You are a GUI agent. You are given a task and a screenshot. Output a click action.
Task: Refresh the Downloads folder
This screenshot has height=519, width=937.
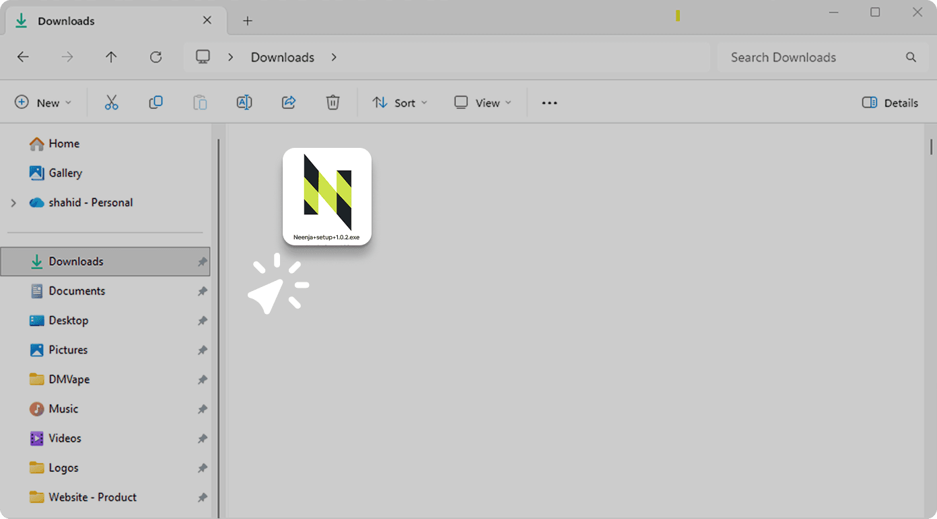[x=155, y=57]
